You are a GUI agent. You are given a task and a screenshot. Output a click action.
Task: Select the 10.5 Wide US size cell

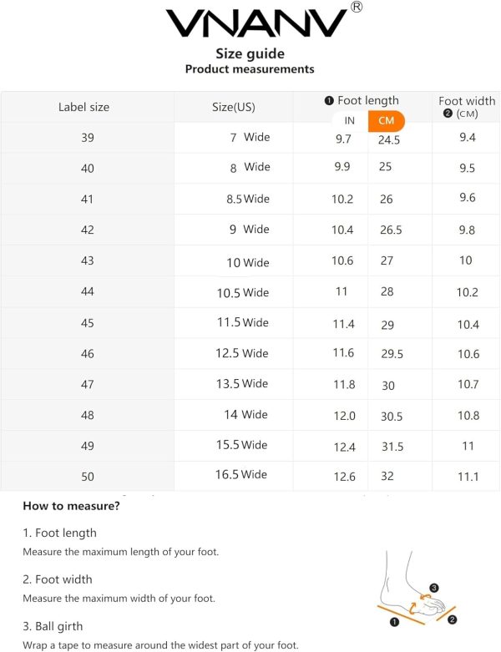pos(243,293)
